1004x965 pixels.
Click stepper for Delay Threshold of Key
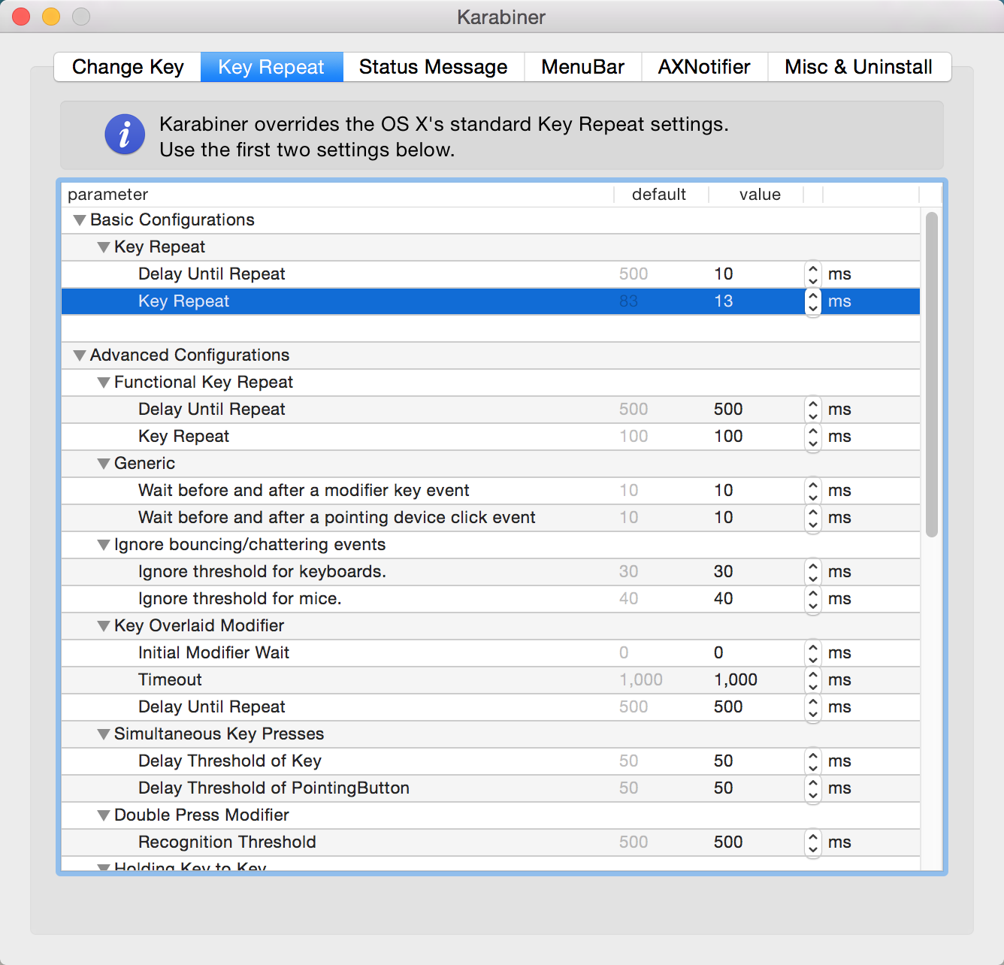click(812, 761)
